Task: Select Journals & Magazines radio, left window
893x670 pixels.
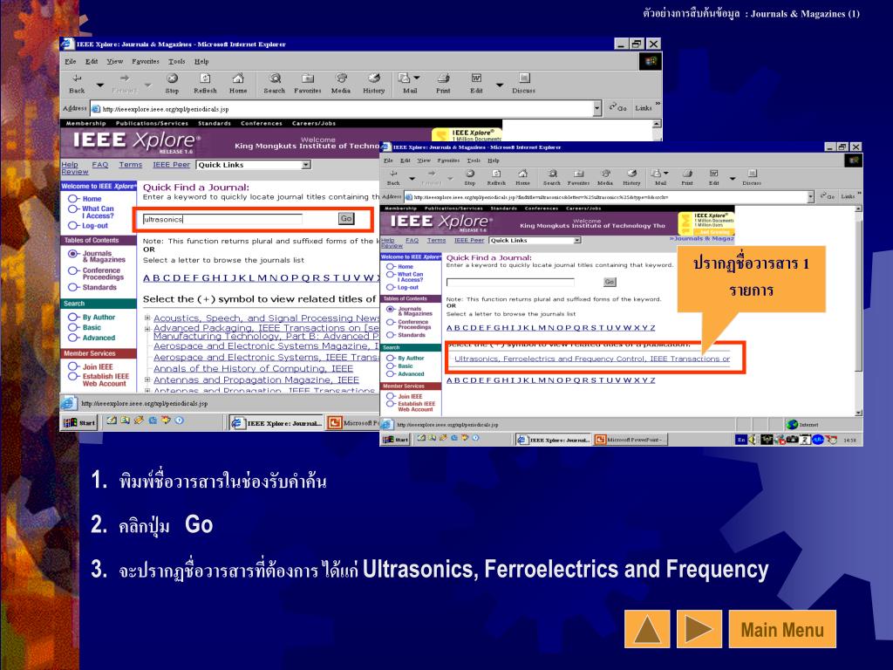Action: point(73,254)
